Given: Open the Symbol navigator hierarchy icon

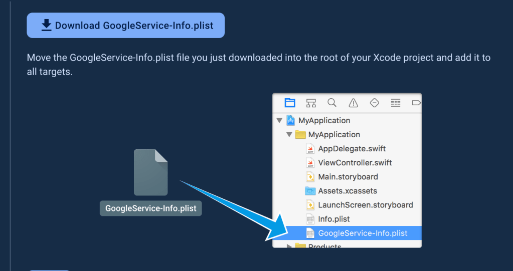Looking at the screenshot, I should point(311,103).
